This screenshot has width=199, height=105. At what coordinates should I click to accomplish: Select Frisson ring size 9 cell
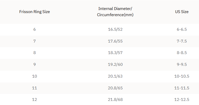pyautogui.click(x=34, y=65)
